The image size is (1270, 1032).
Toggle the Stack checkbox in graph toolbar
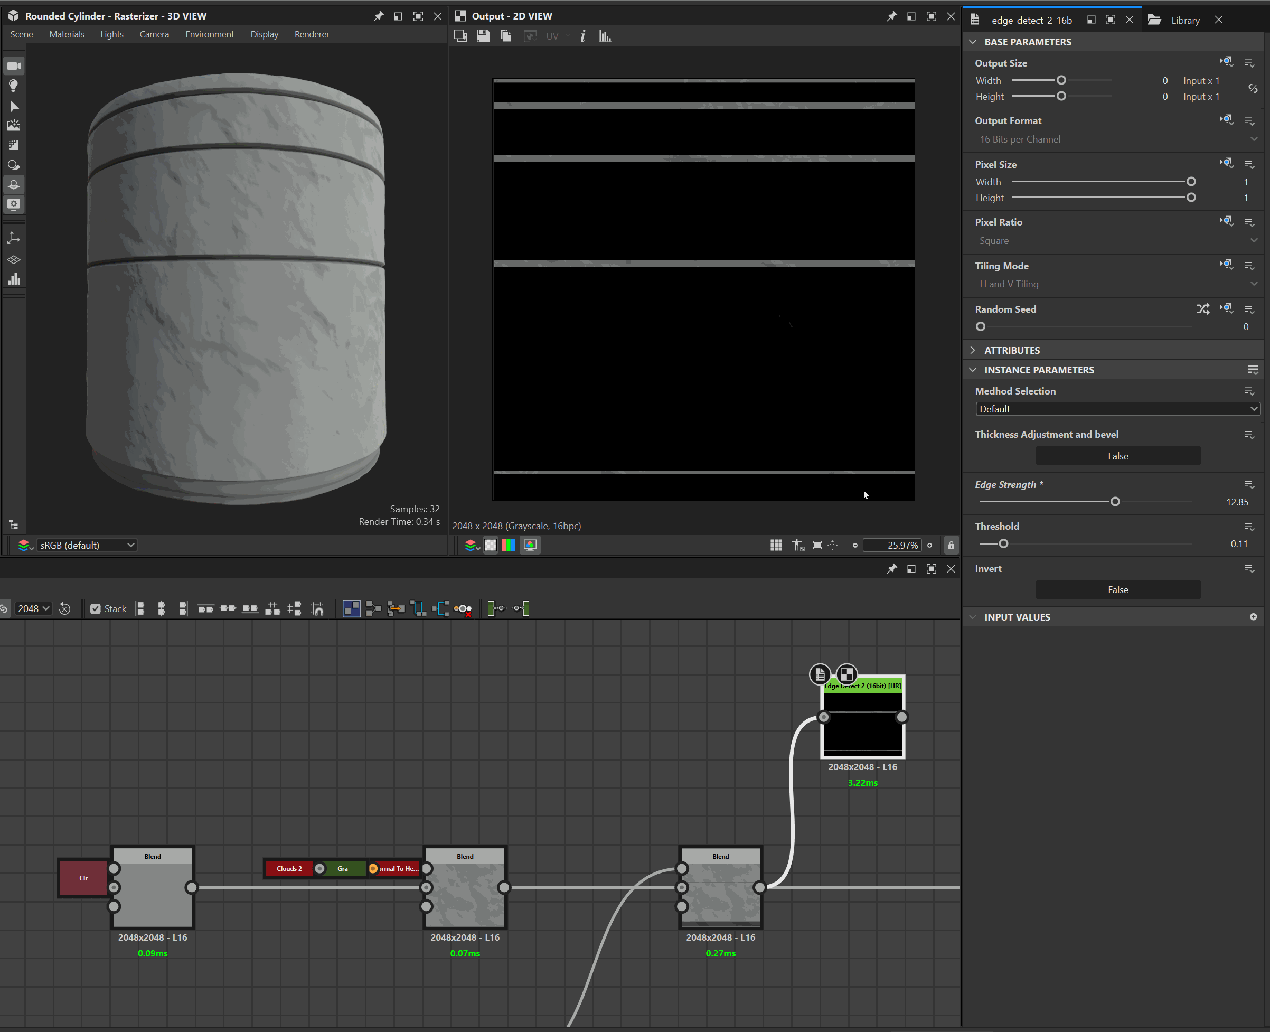[x=96, y=609]
